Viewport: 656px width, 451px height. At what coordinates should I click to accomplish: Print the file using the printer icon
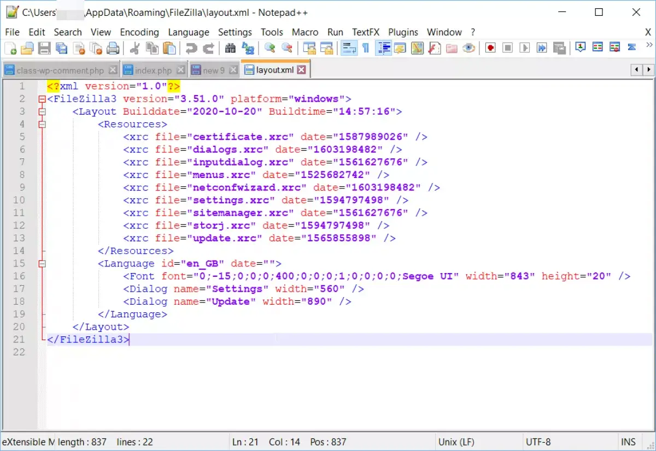[x=113, y=48]
